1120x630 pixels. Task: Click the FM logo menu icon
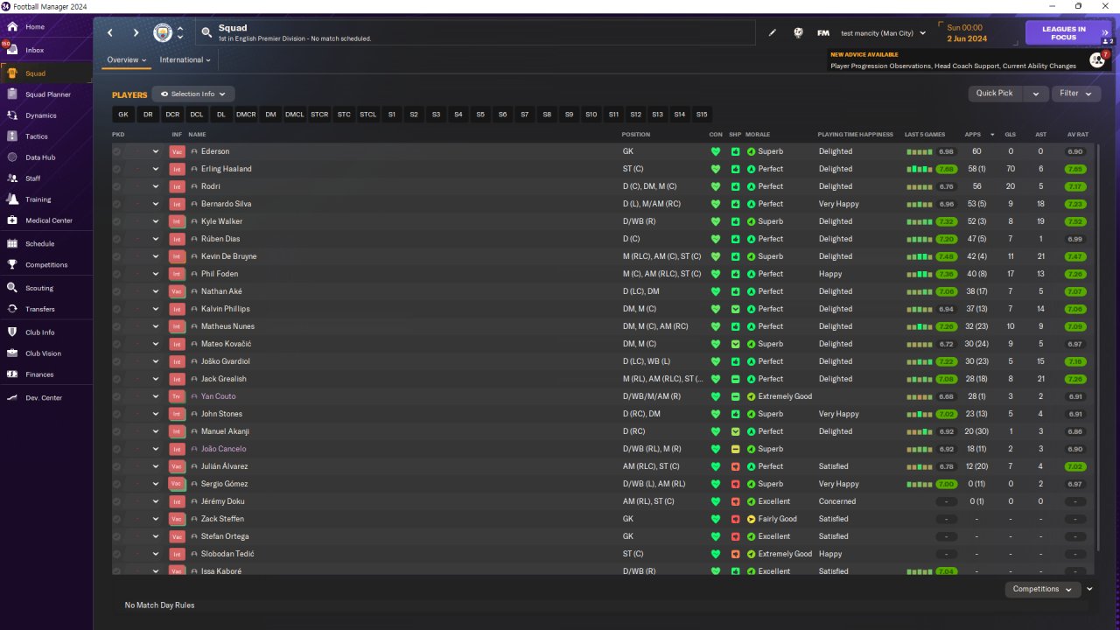[x=822, y=33]
